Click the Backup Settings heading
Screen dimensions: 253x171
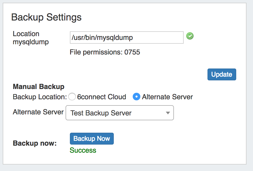pos(46,17)
